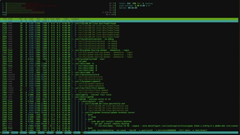Viewport: 240px width, 135px height.
Task: Select the htop process row
Action: pos(119,117)
